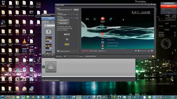Open the Games folder on desktop
Image resolution: width=177 pixels, height=99 pixels.
10,13
